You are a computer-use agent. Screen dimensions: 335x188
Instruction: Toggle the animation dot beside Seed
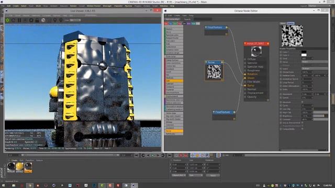pos(281,58)
